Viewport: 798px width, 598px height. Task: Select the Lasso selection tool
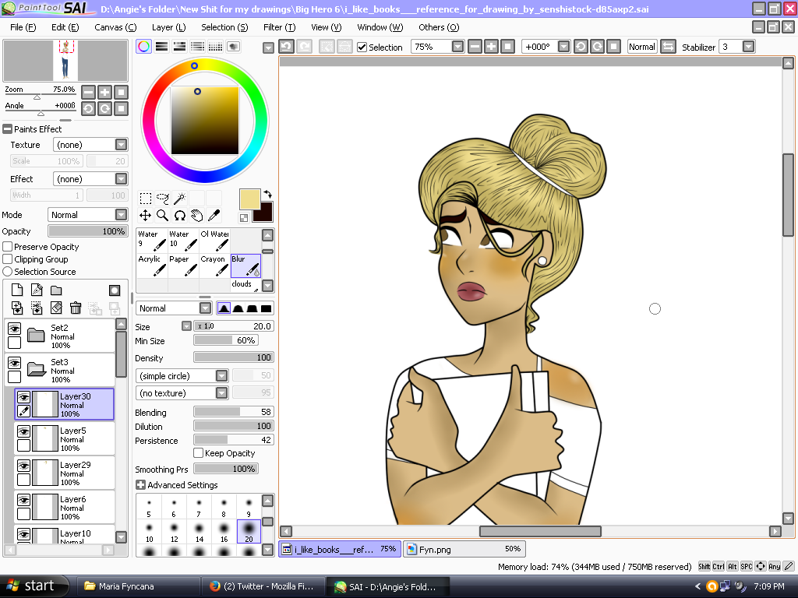coord(161,197)
